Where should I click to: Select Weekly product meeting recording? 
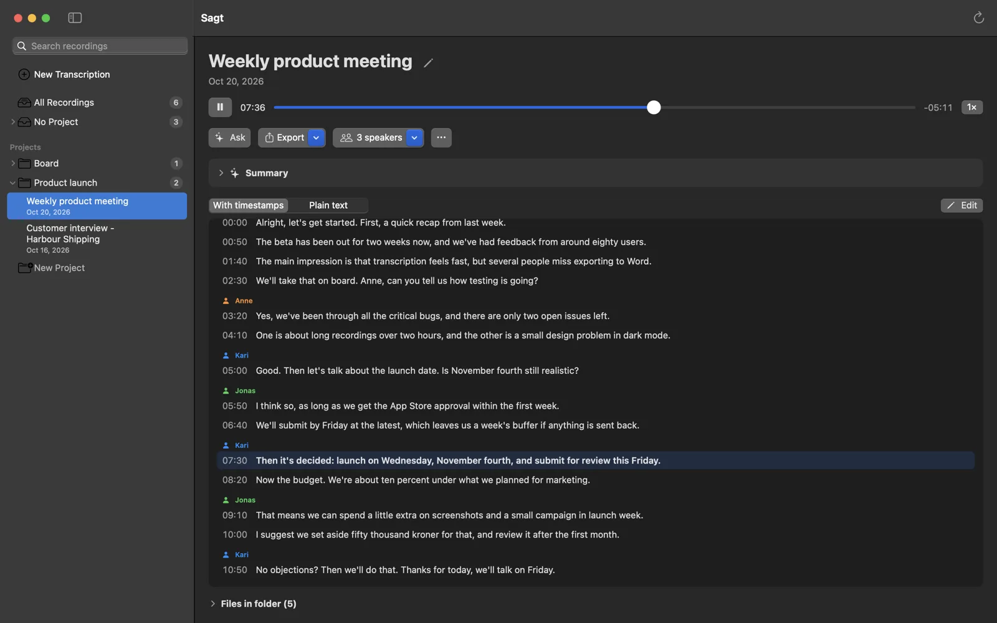coord(97,206)
